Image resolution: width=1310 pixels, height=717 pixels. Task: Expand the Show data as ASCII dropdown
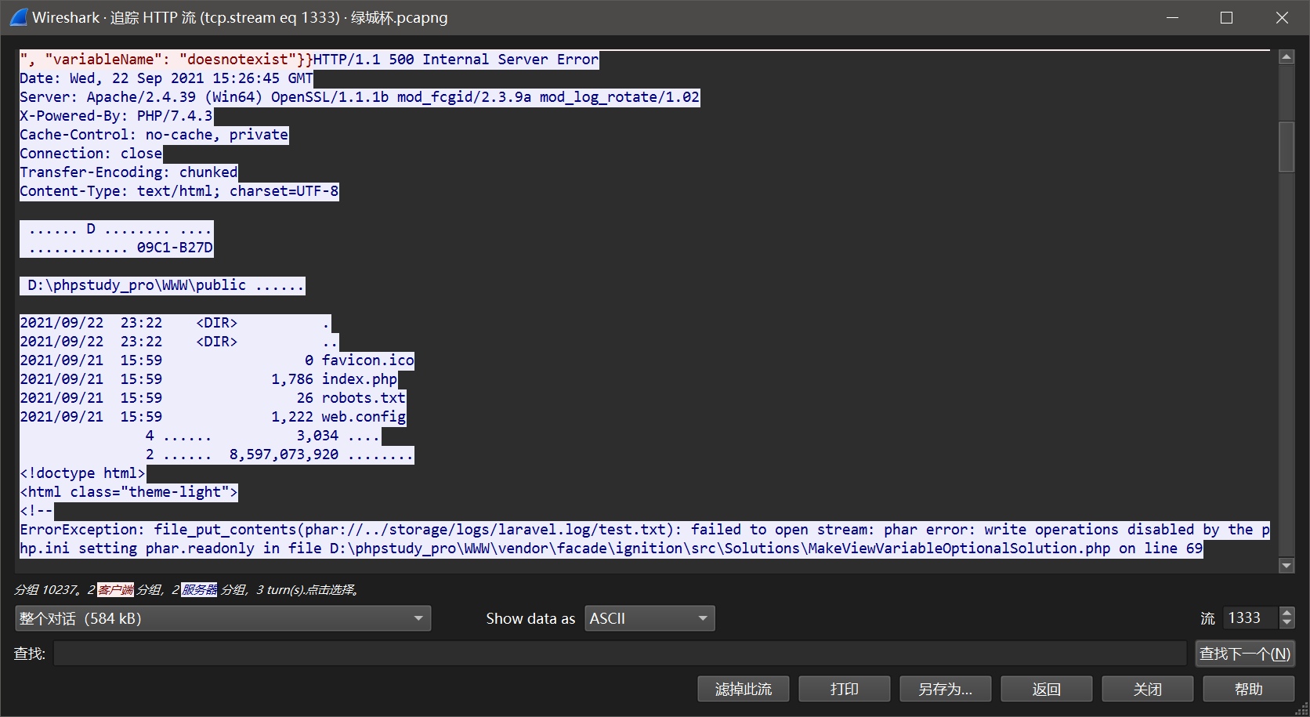tap(649, 618)
